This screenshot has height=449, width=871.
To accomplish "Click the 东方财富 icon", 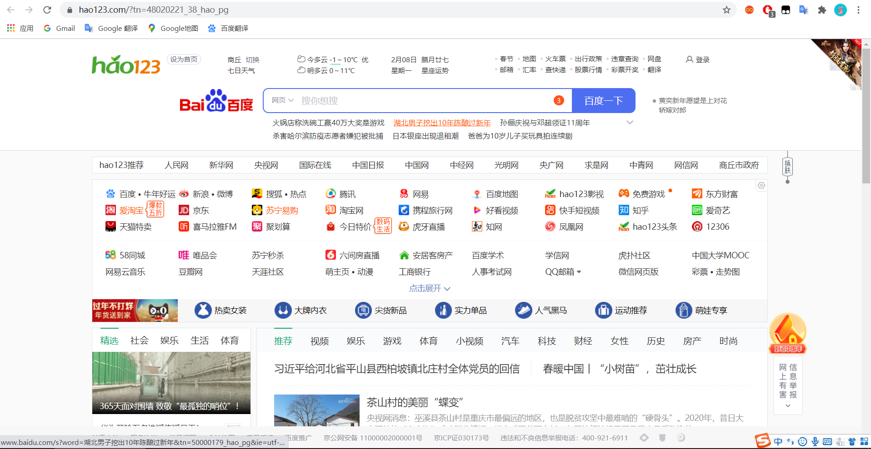I will click(x=697, y=194).
